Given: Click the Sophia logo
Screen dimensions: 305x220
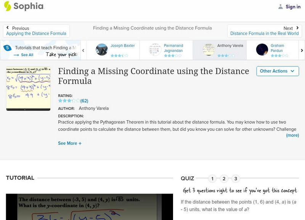Looking at the screenshot, I should coord(24,6).
